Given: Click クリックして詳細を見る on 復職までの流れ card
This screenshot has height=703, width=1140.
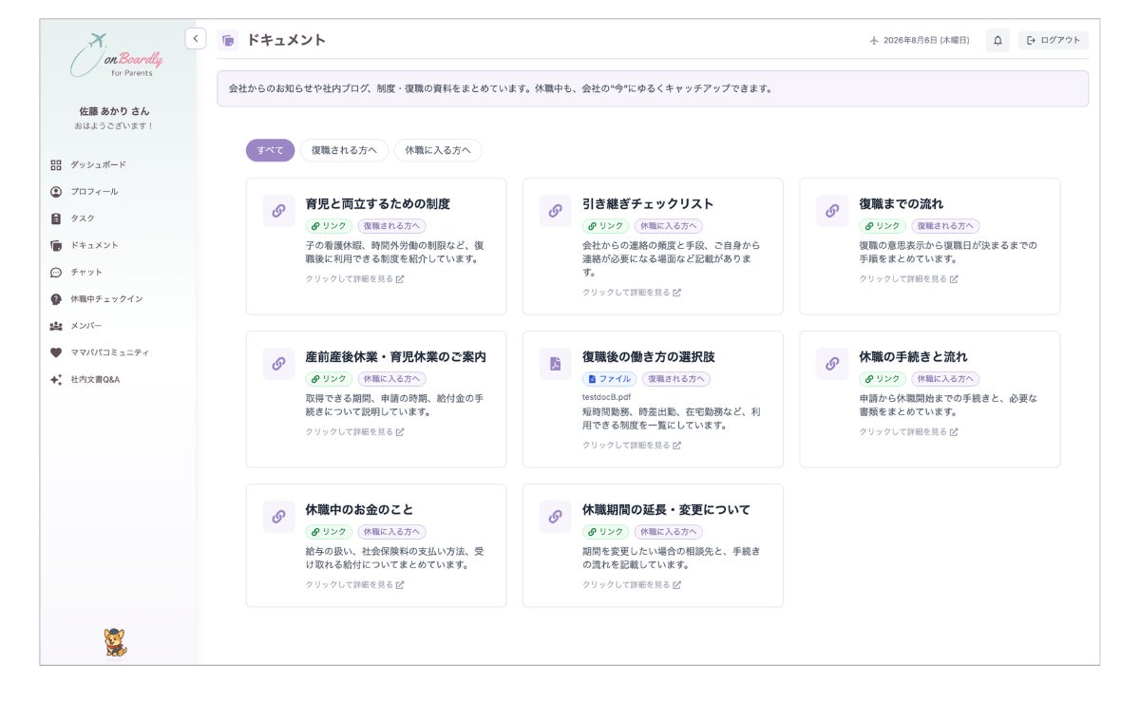Looking at the screenshot, I should click(x=908, y=279).
